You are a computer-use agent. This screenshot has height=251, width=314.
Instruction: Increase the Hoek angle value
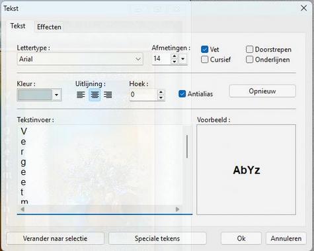pyautogui.click(x=161, y=92)
